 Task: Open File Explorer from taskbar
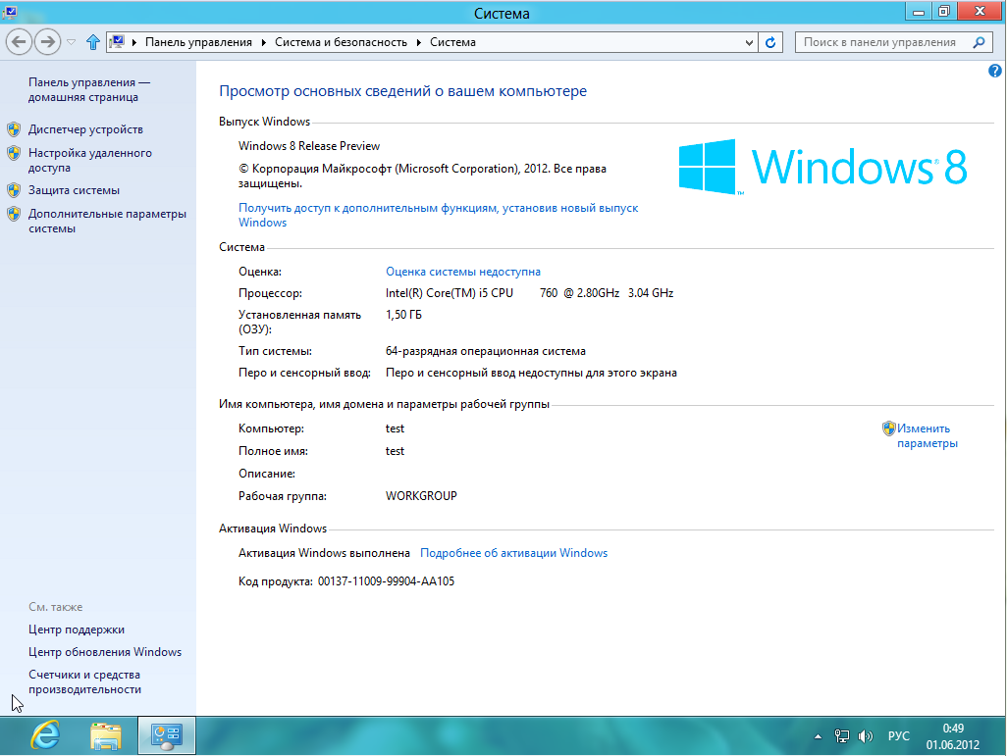click(105, 736)
